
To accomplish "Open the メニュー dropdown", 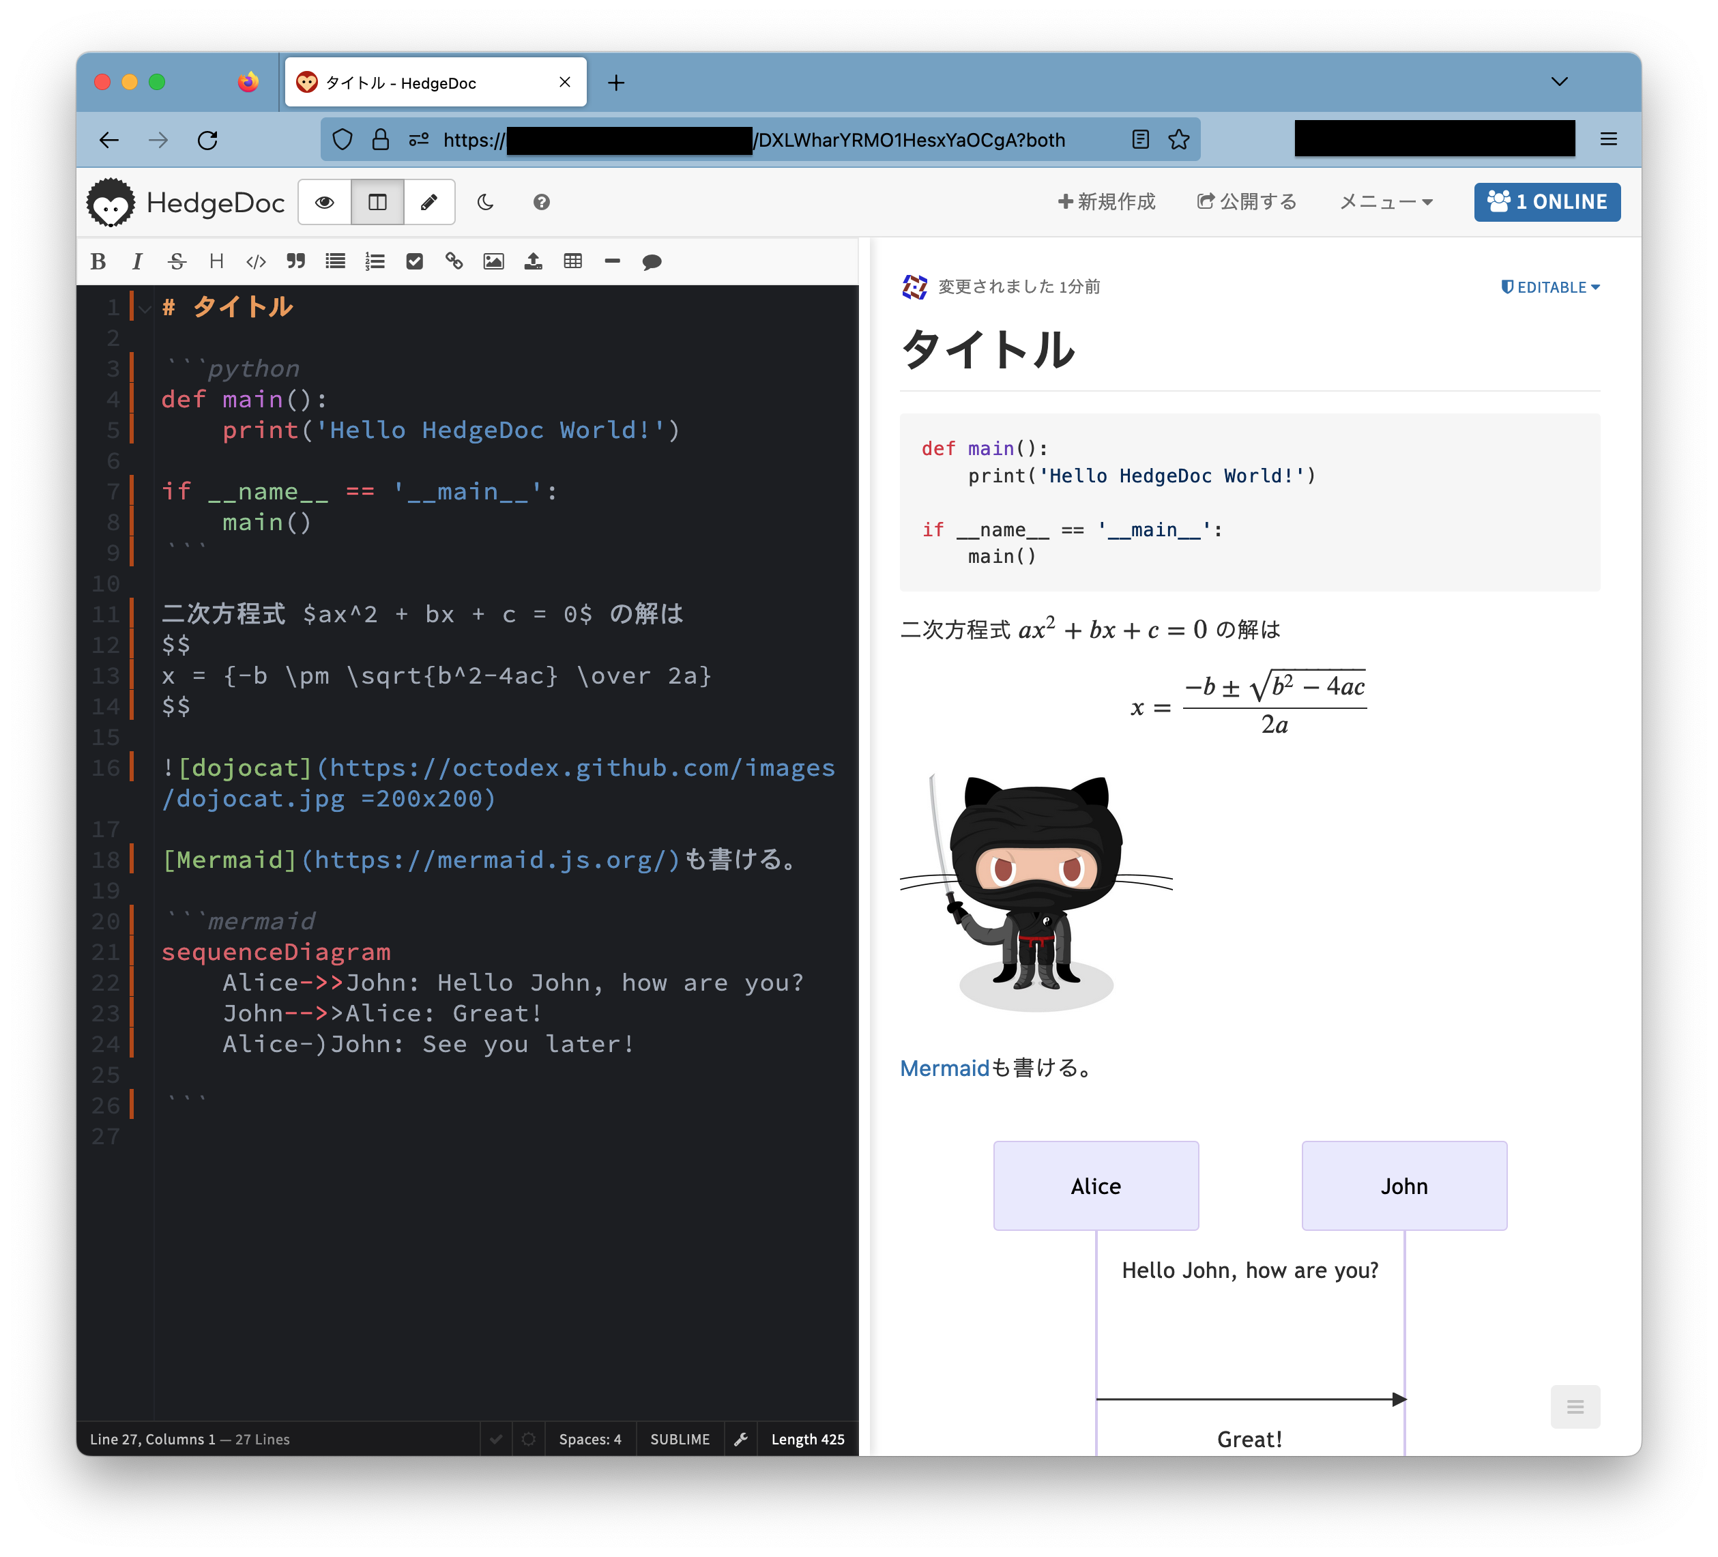I will 1386,202.
